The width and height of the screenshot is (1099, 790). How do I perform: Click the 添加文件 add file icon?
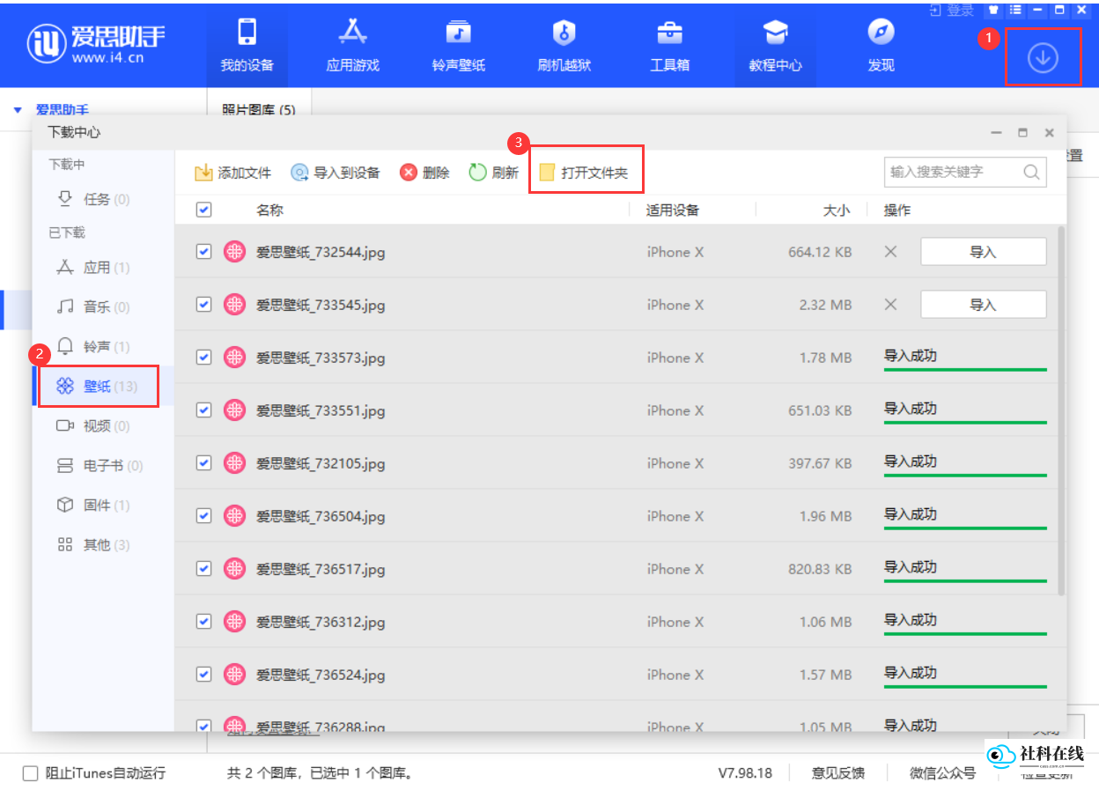click(203, 172)
